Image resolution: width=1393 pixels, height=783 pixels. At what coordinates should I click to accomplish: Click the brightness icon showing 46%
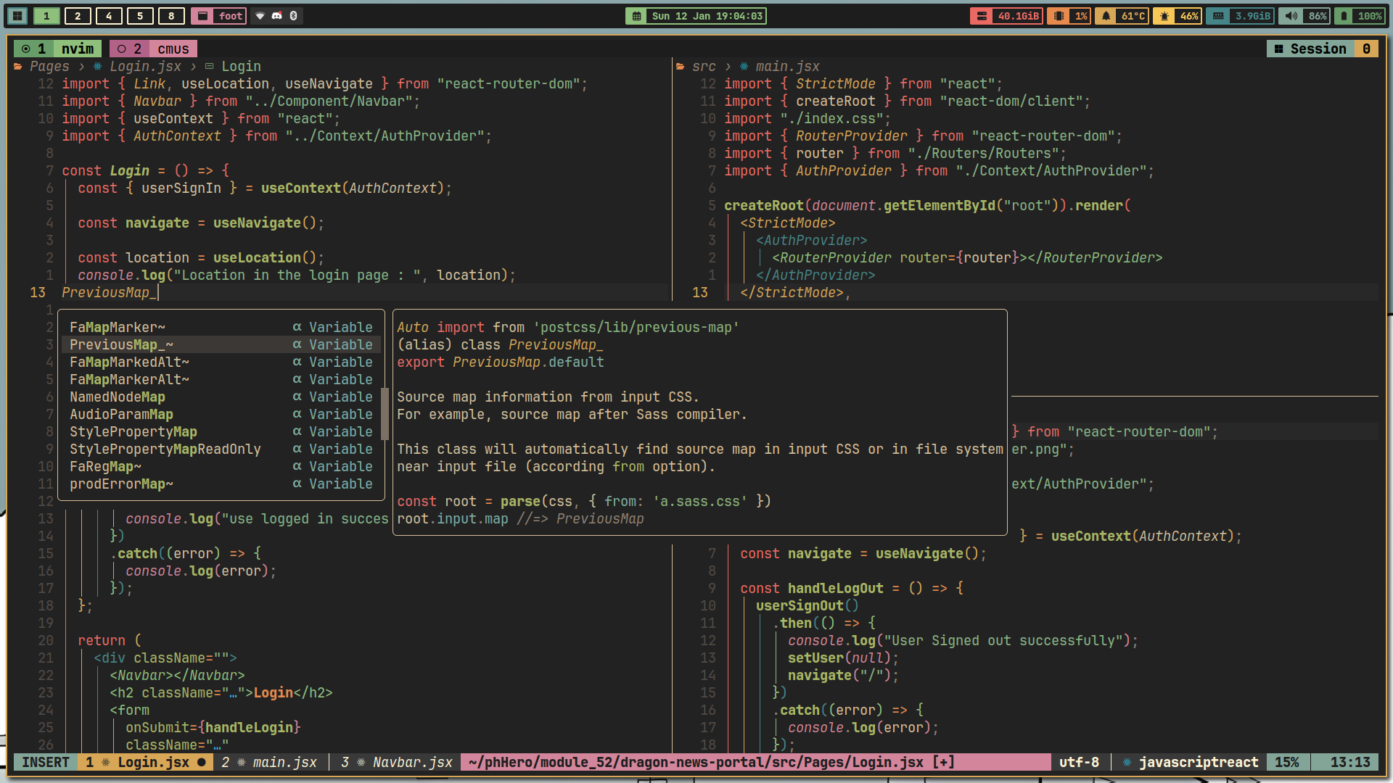1164,16
